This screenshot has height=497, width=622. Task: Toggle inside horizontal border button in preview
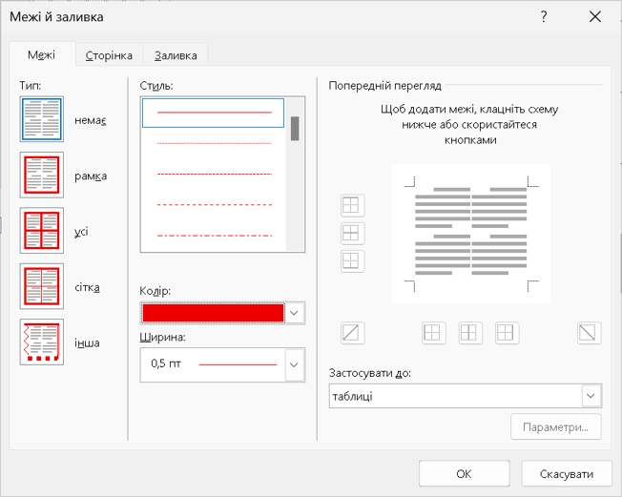(x=352, y=233)
